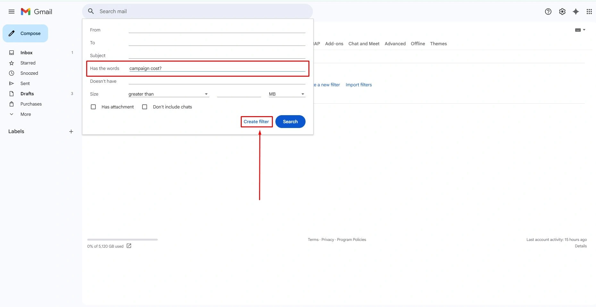Click create a new filter link
This screenshot has width=596, height=307.
point(326,85)
